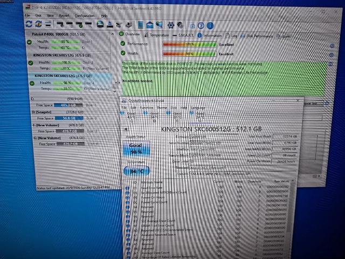The width and height of the screenshot is (345, 259).
Task: Click Read Error Rate attribute row
Action: point(208,187)
